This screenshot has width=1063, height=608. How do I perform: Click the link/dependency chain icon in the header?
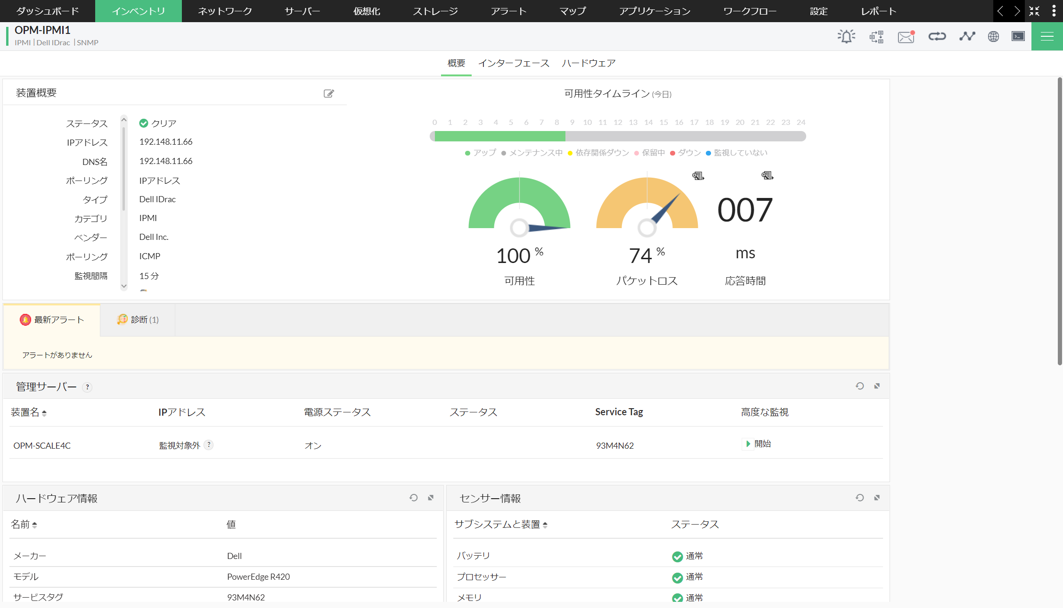click(937, 36)
